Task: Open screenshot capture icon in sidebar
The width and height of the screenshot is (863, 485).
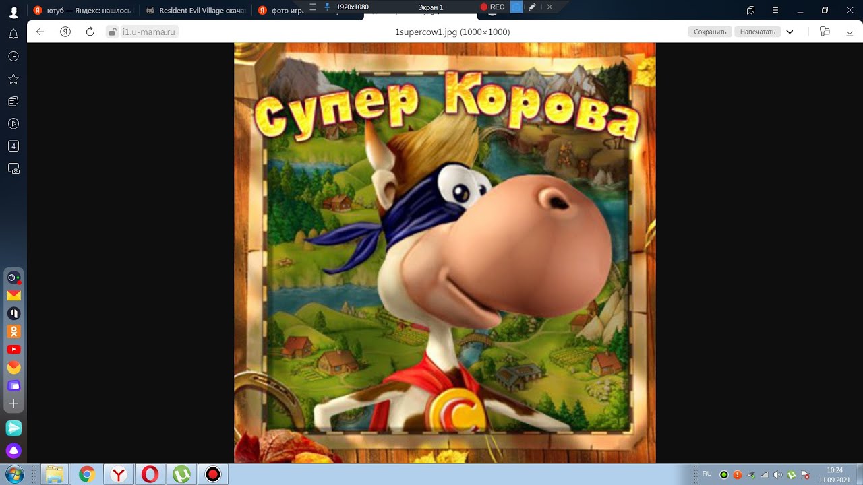Action: pos(13,169)
